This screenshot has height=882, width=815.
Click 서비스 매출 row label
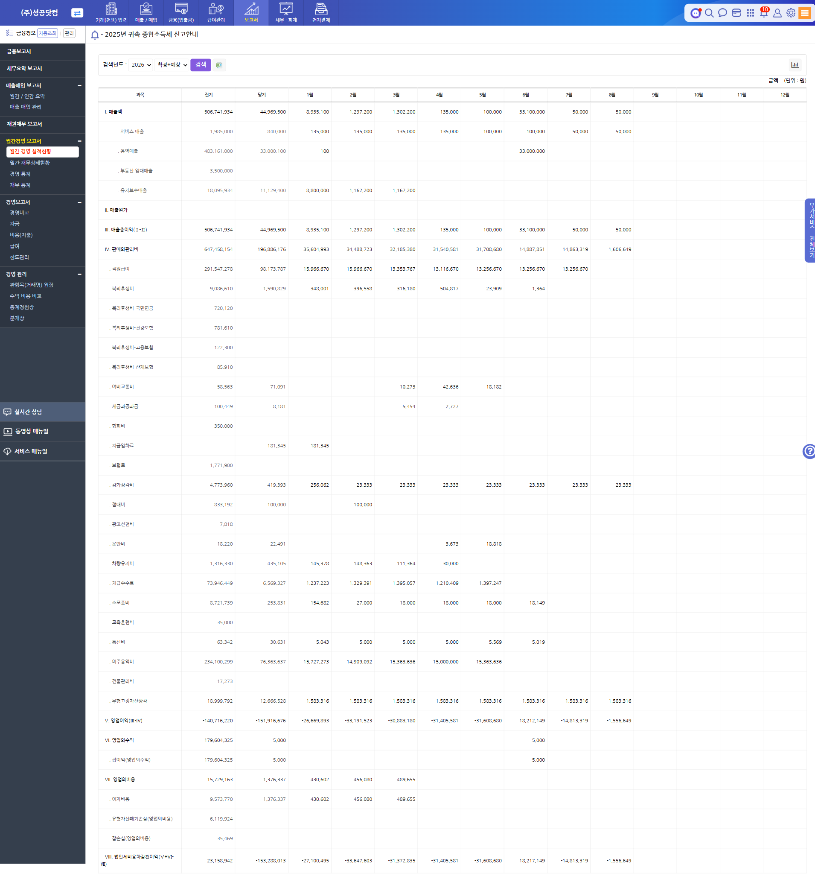click(x=132, y=131)
